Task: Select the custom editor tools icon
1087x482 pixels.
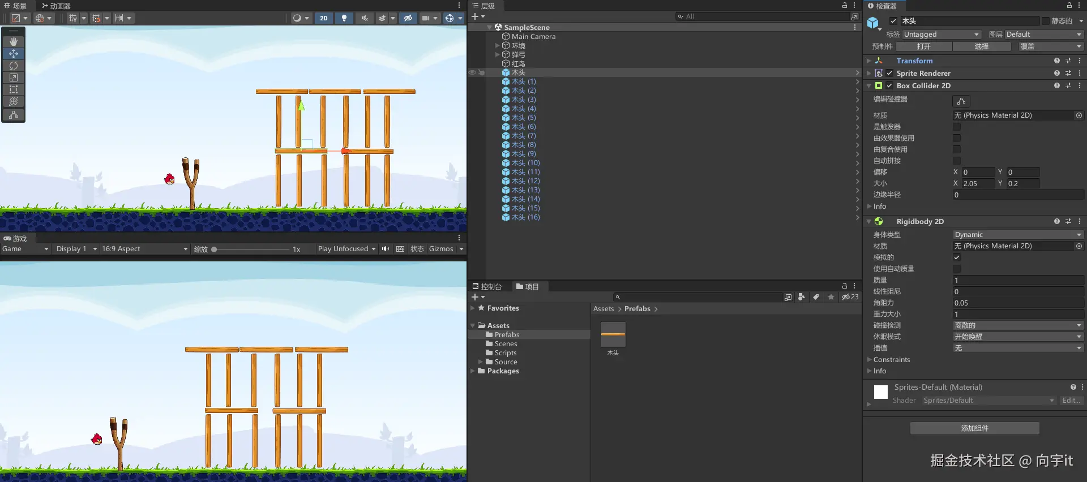Action: pyautogui.click(x=14, y=115)
